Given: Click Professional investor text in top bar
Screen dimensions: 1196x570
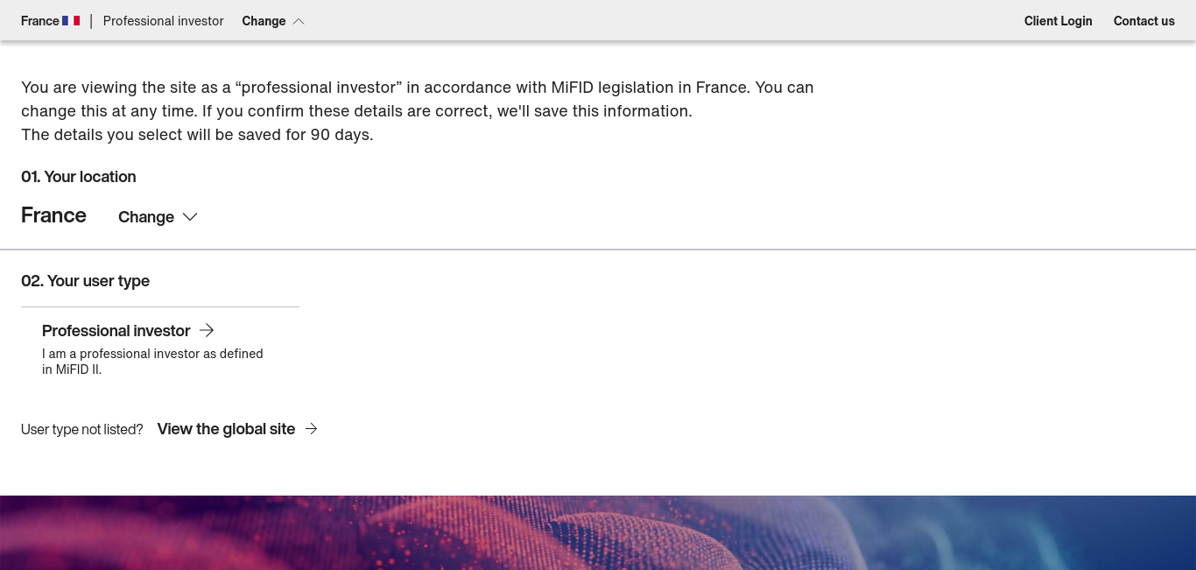Looking at the screenshot, I should coord(164,21).
